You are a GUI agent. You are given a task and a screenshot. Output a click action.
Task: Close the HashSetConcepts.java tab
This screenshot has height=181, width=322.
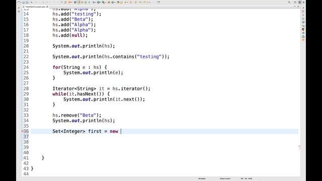pos(47,7)
